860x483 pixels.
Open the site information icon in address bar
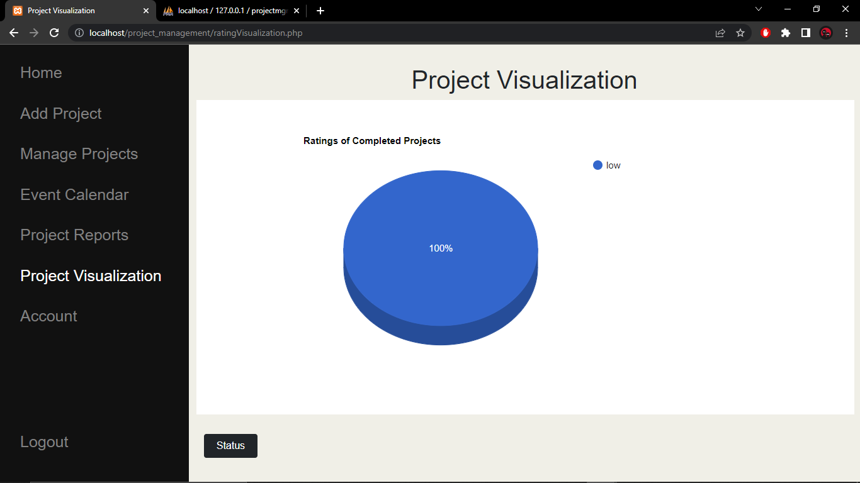[79, 33]
